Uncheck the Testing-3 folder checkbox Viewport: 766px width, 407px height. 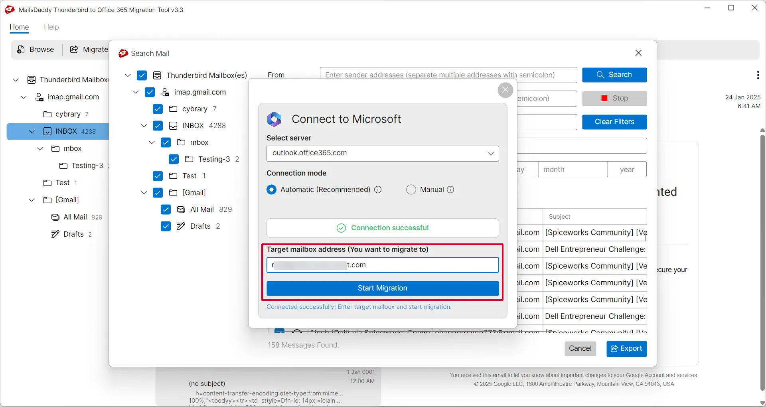click(x=174, y=159)
